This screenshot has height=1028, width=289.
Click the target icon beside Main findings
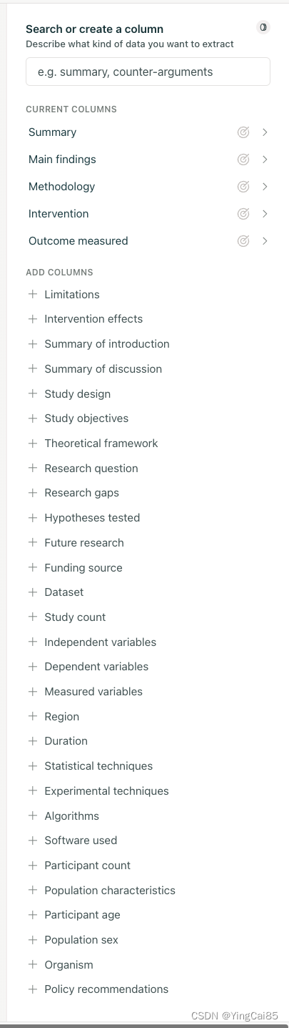(243, 160)
